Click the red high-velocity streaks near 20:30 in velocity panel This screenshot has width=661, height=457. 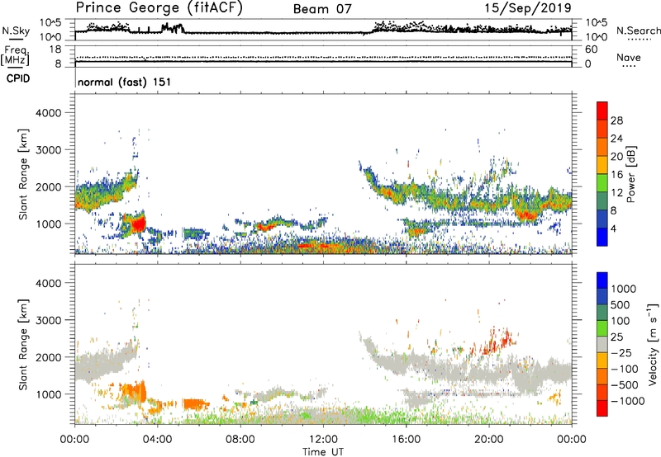(500, 342)
